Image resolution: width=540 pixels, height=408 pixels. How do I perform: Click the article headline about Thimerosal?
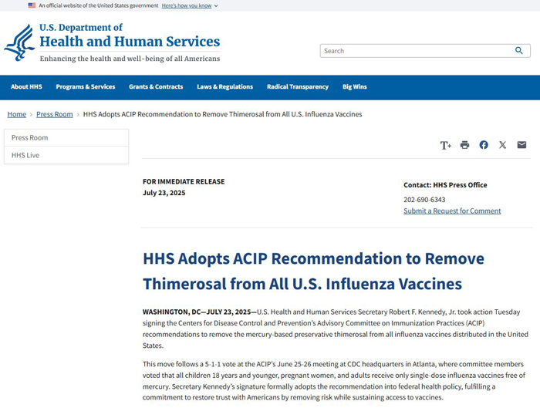tap(313, 271)
